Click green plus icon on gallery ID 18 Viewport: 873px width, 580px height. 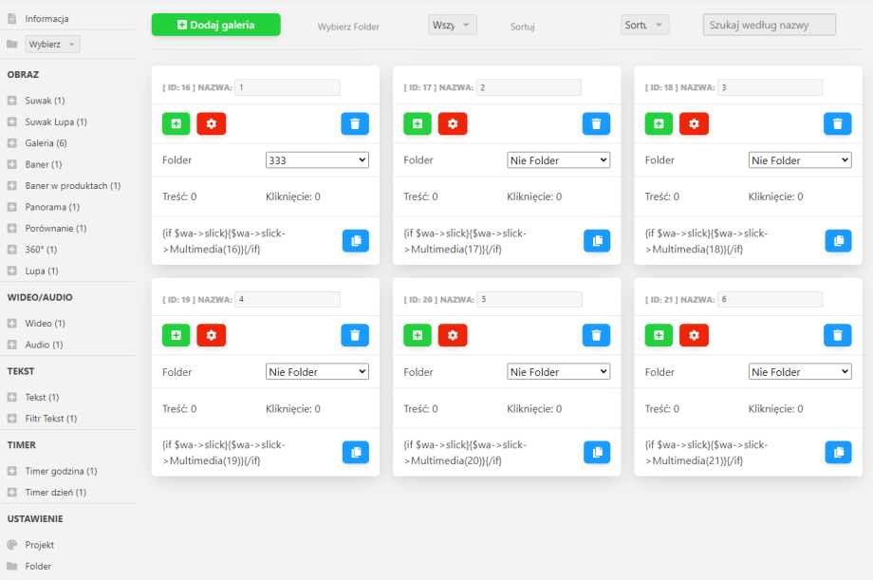tap(659, 123)
